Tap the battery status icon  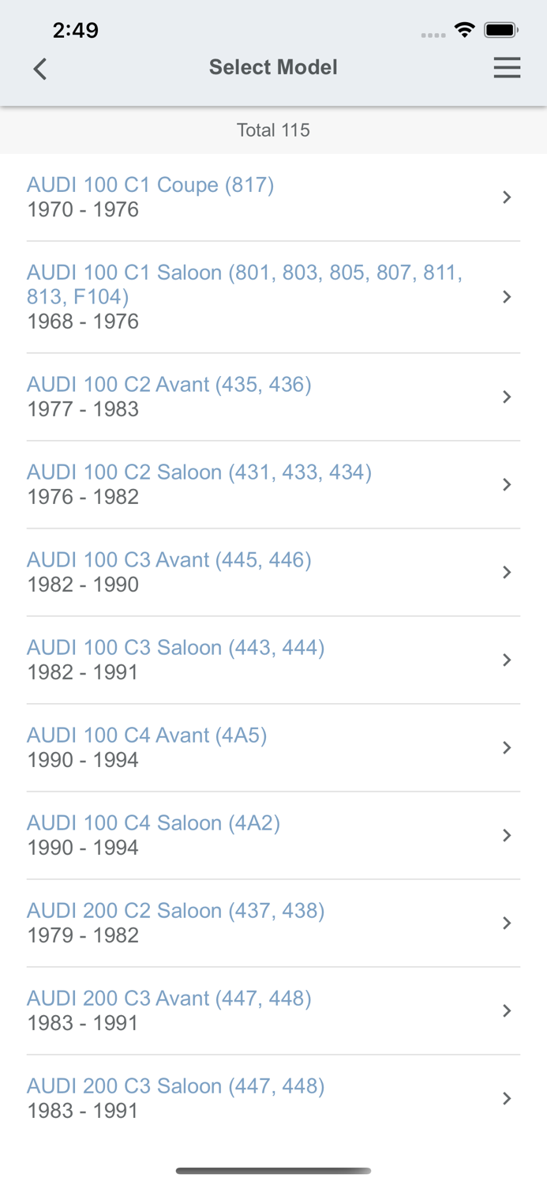coord(501,30)
